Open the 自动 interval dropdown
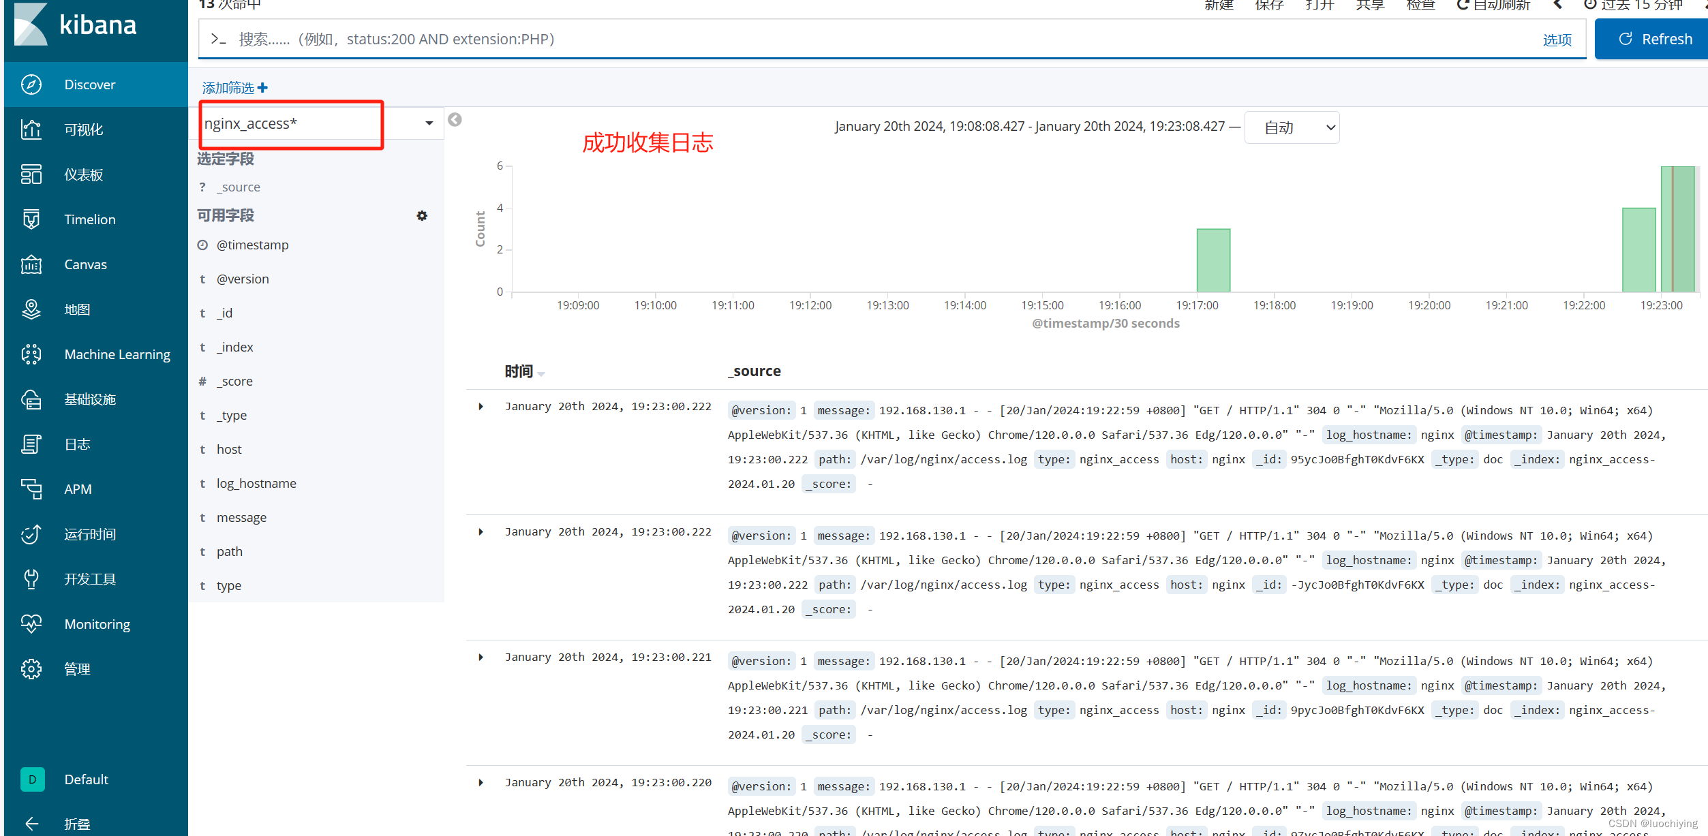Image resolution: width=1708 pixels, height=836 pixels. click(x=1291, y=128)
